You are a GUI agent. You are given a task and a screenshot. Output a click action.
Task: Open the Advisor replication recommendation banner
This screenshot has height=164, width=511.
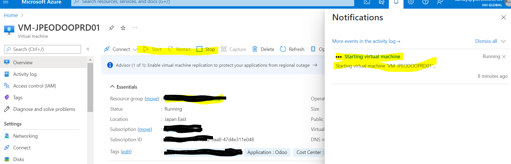[213, 65]
